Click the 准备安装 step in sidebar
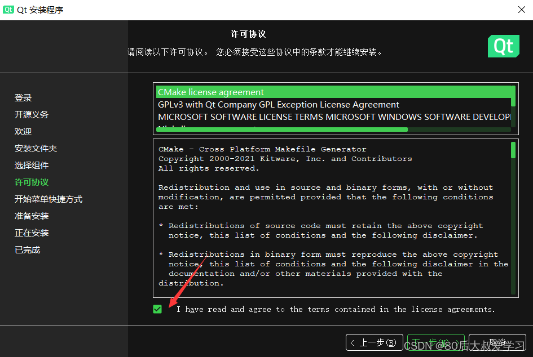Screen dimensions: 533x357 pos(32,216)
